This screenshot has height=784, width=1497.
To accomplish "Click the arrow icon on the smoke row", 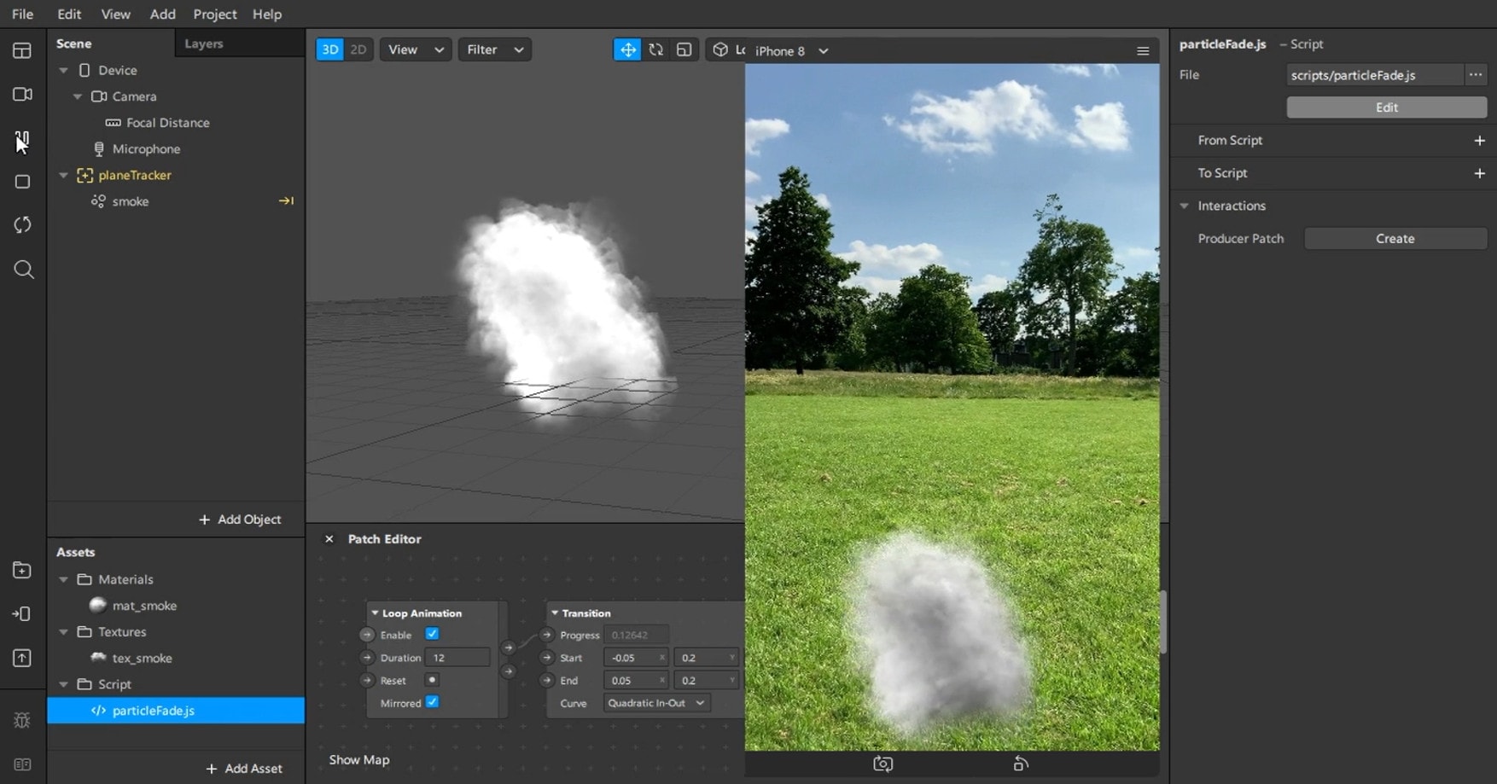I will (286, 201).
